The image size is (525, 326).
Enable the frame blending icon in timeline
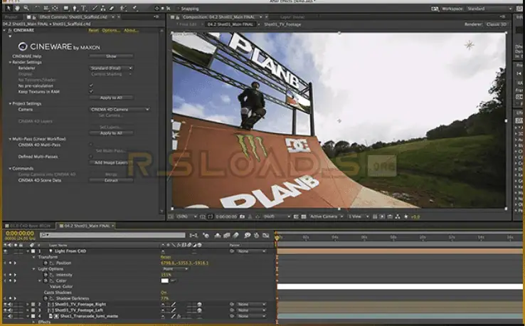tap(227, 236)
